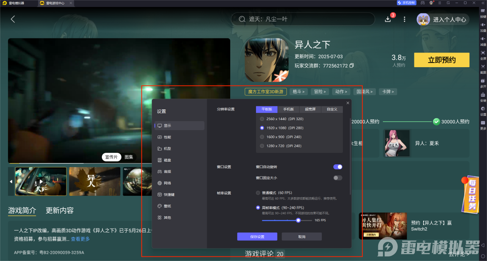487x261 pixels.
Task: Open the 机型 device model settings section
Action: 180,149
